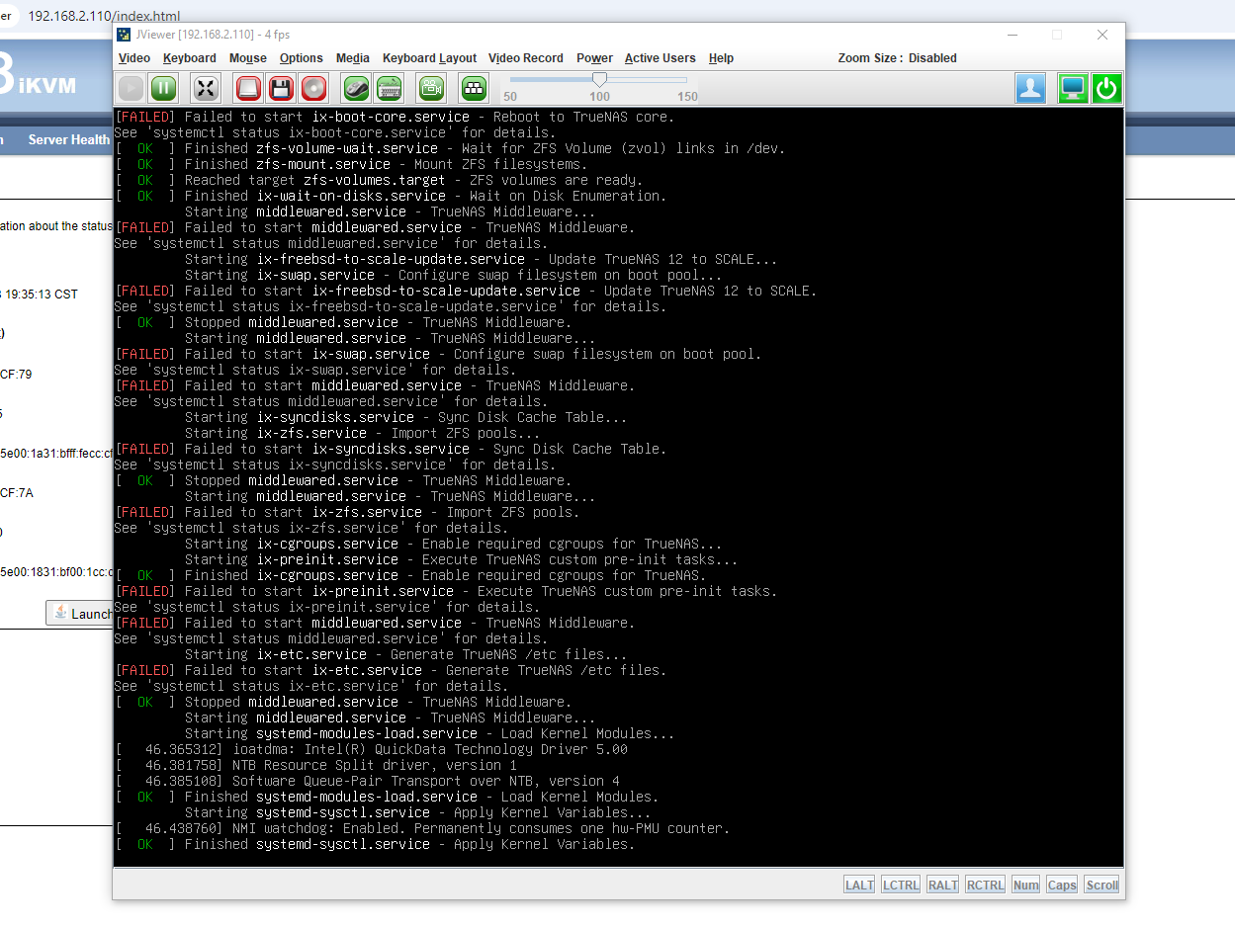Click the CD/DVD media redirection icon
1235x929 pixels.
point(313,88)
